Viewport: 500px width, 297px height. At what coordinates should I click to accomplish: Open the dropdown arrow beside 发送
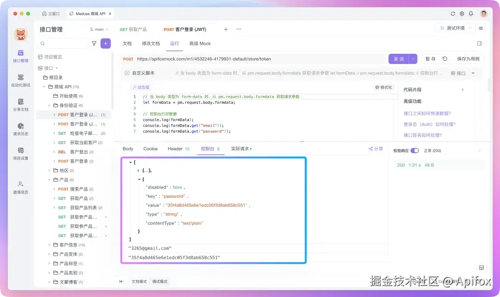click(413, 59)
